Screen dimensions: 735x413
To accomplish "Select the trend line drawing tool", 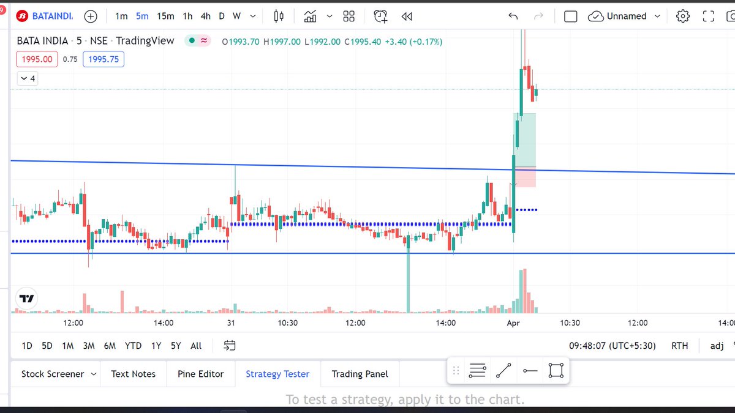I will click(503, 370).
